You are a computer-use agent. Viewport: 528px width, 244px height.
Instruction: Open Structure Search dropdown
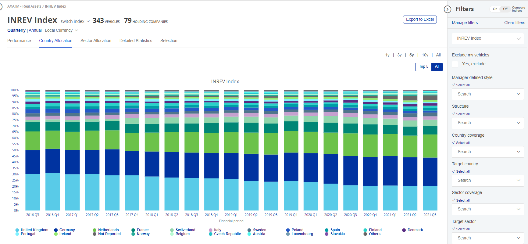488,123
